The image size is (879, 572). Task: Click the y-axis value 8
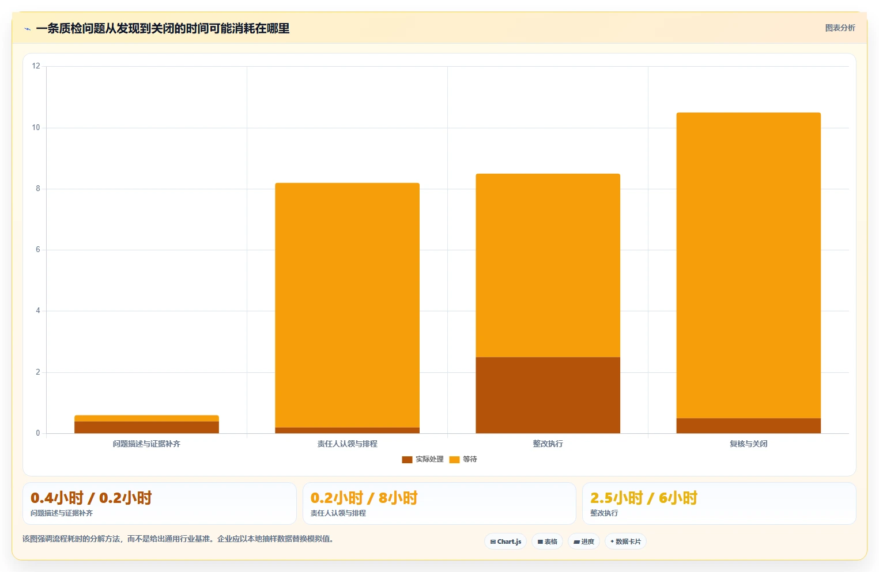38,189
